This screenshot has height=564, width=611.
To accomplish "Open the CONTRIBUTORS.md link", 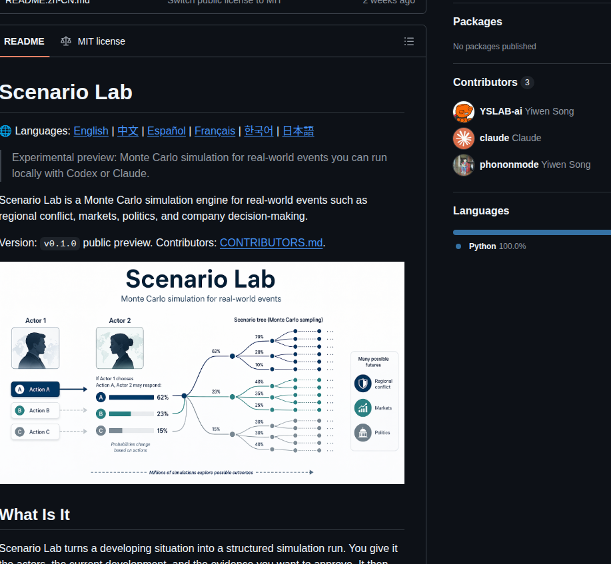I will tap(271, 242).
